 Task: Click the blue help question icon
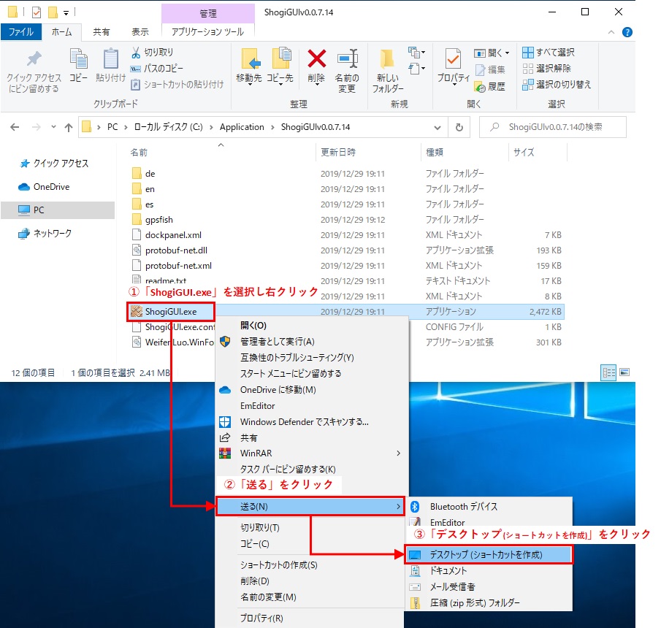click(x=627, y=32)
